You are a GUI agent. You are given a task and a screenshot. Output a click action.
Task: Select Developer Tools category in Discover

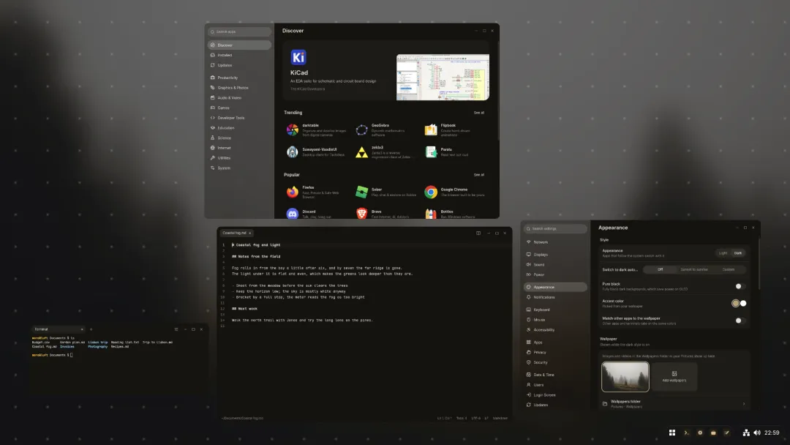239,118
